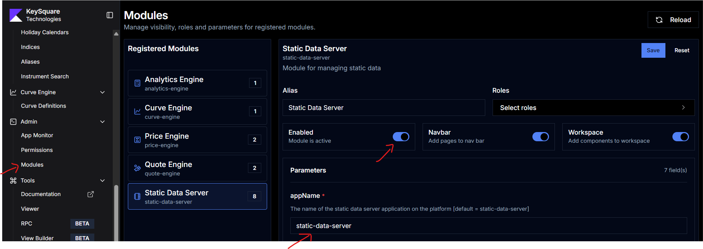The image size is (703, 249).
Task: Select the Curve Engine module card
Action: 197,111
